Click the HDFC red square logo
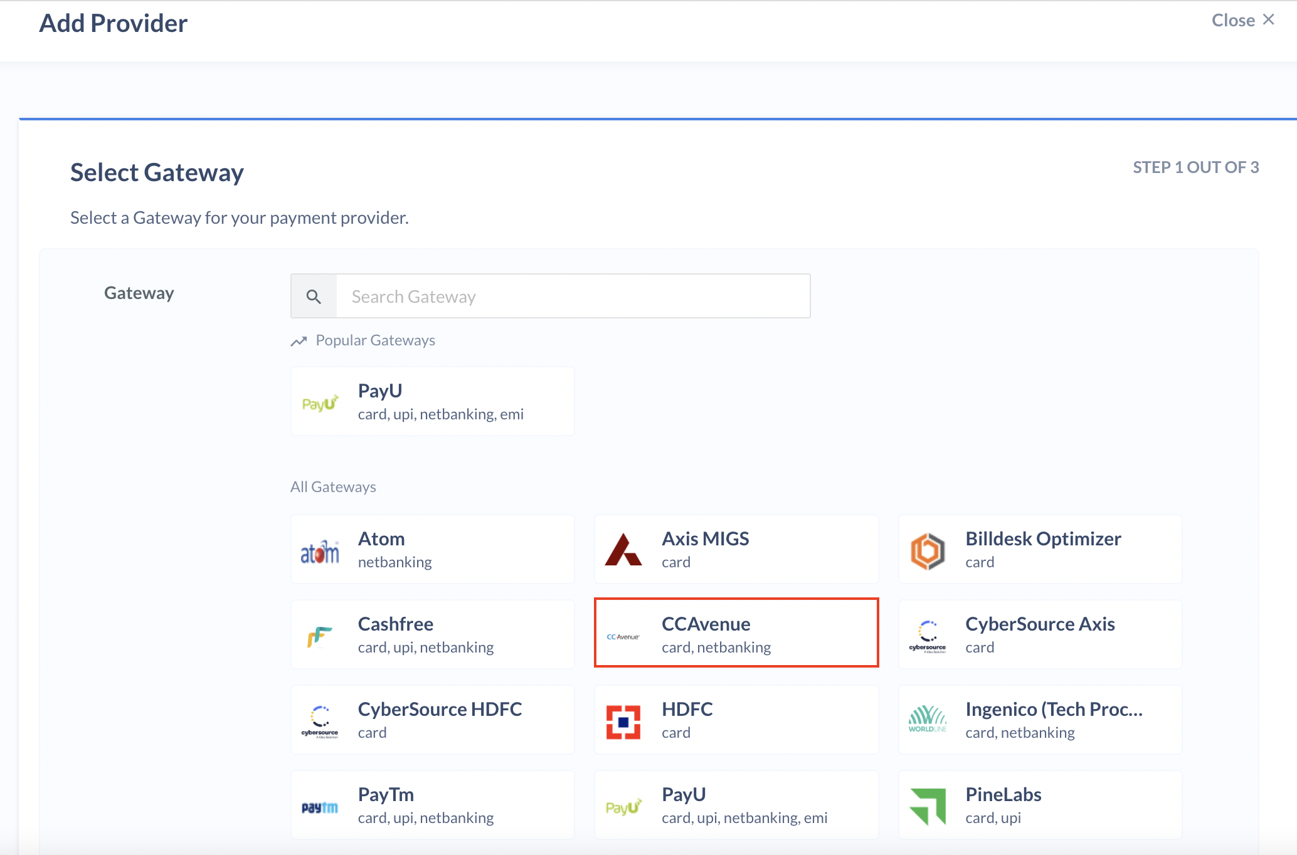The width and height of the screenshot is (1297, 855). click(x=623, y=722)
